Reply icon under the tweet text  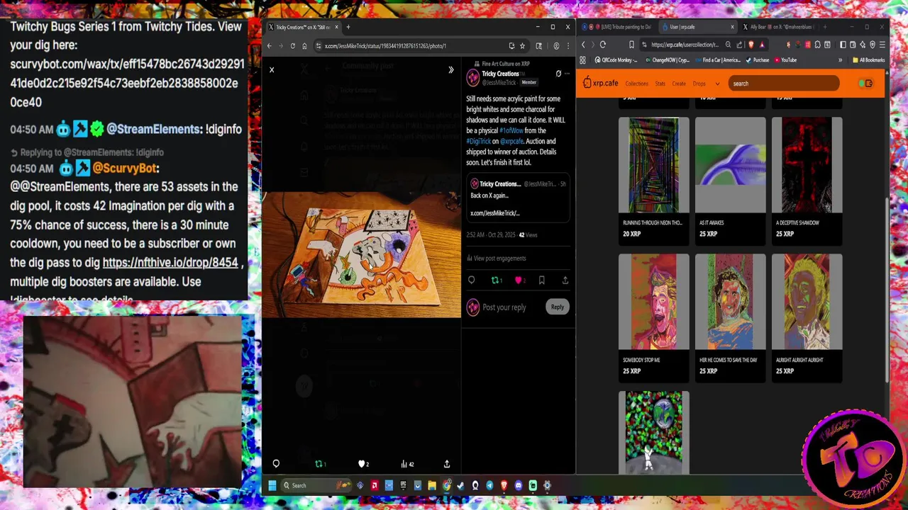[x=471, y=280]
